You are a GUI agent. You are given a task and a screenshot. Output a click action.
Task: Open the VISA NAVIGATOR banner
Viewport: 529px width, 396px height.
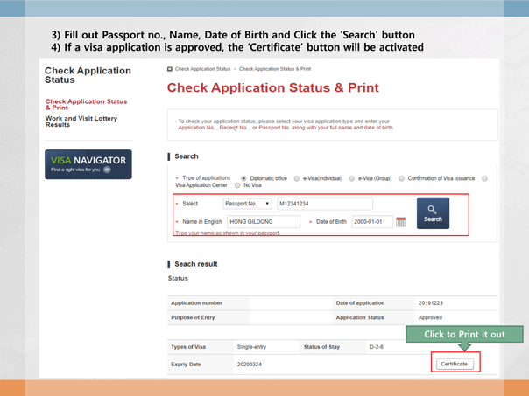(88, 163)
